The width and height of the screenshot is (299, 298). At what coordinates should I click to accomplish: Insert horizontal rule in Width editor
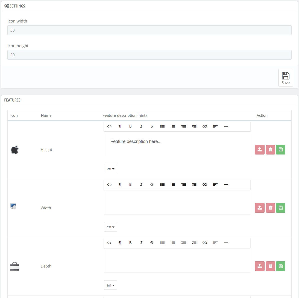point(226,184)
